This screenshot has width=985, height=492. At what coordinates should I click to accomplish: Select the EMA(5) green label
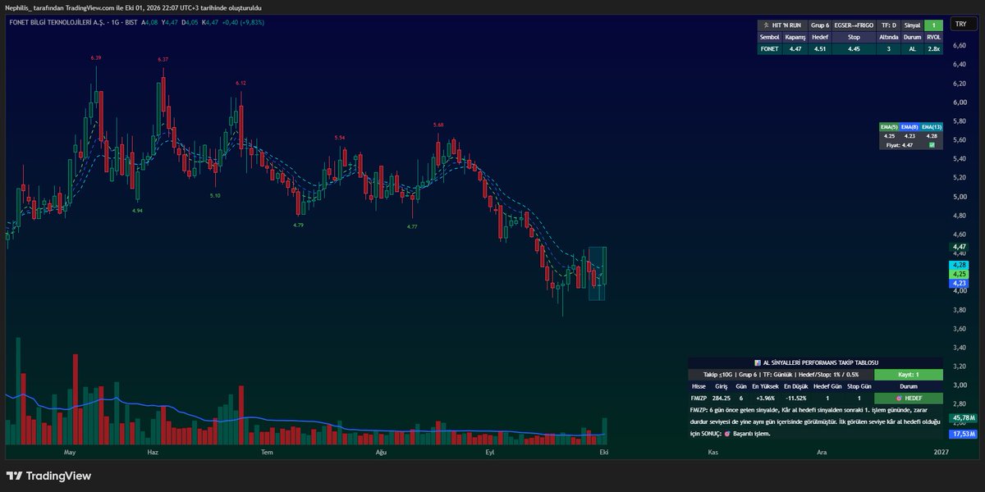[889, 127]
